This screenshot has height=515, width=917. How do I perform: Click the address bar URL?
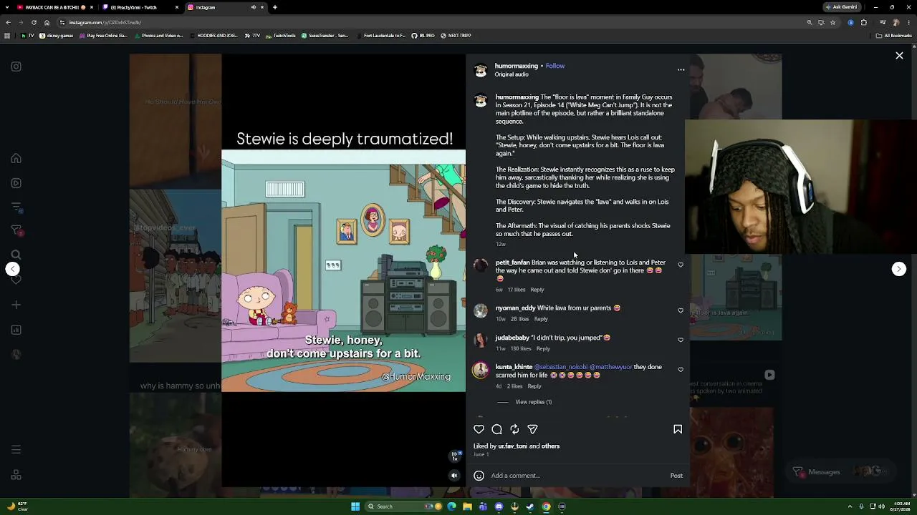click(105, 22)
